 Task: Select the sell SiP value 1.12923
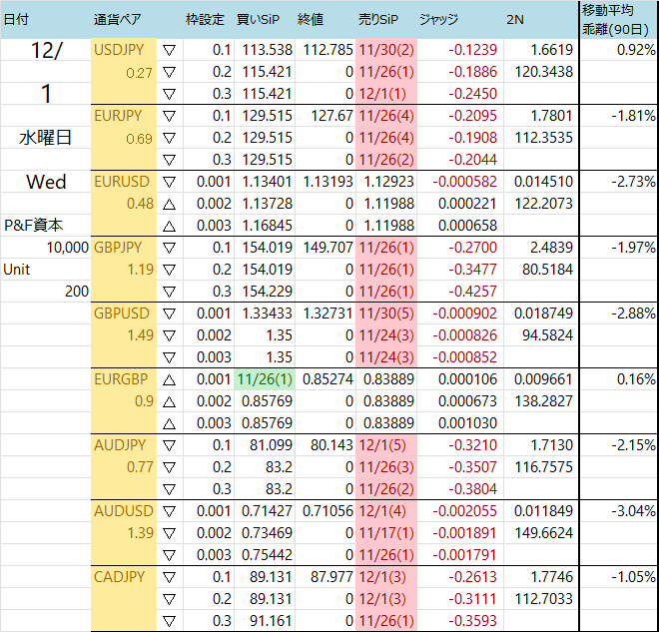[x=388, y=182]
